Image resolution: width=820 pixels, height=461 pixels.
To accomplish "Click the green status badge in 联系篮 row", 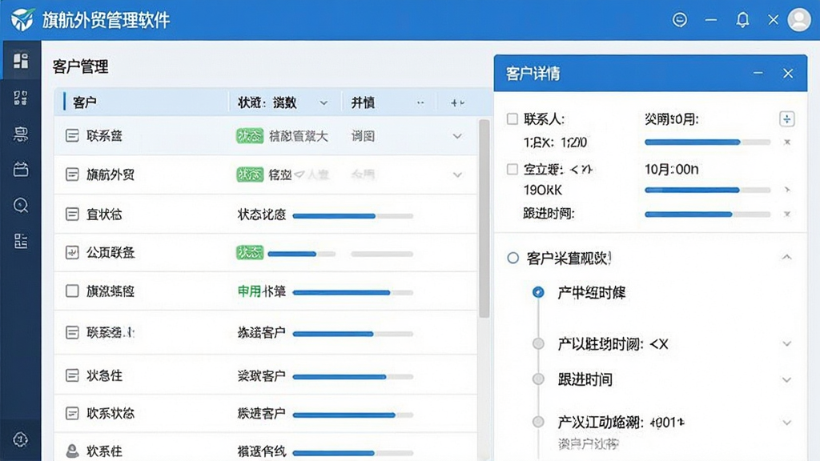I will 250,136.
